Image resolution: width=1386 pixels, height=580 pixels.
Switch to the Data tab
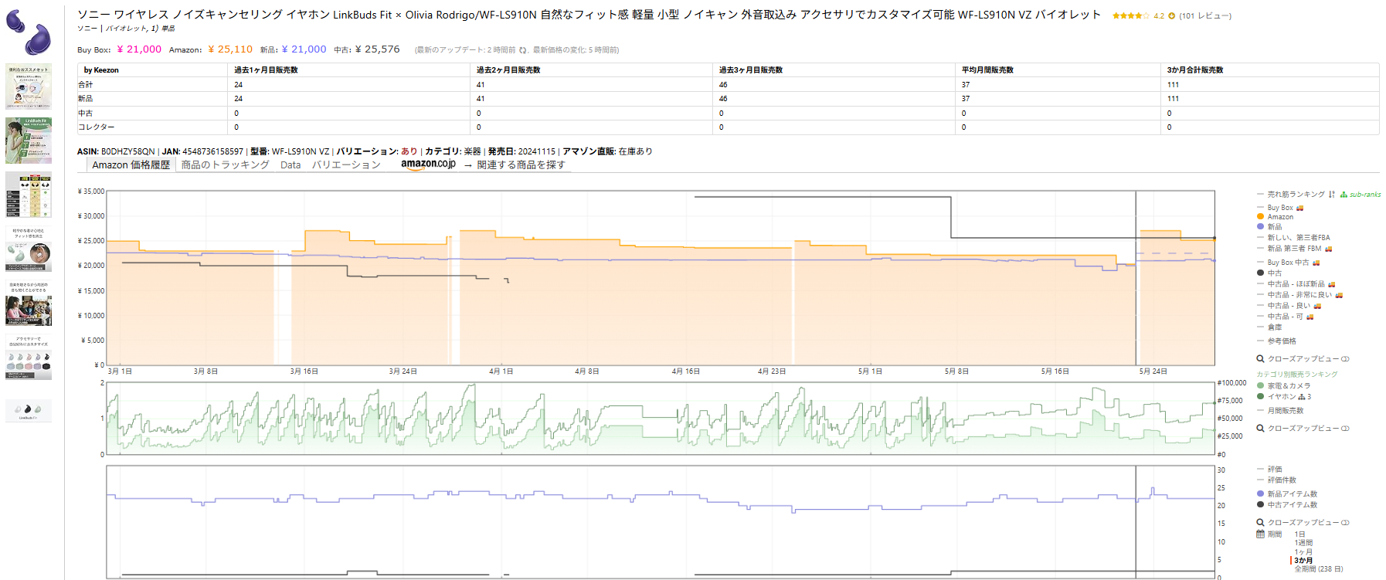[x=290, y=165]
